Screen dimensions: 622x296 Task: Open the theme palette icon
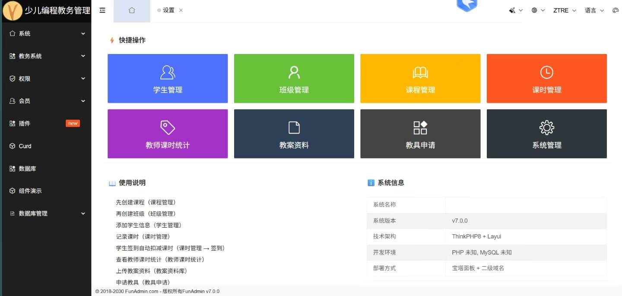point(616,10)
